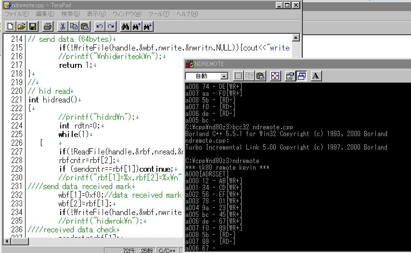Open the ヘルプ(H) menu

click(x=187, y=14)
